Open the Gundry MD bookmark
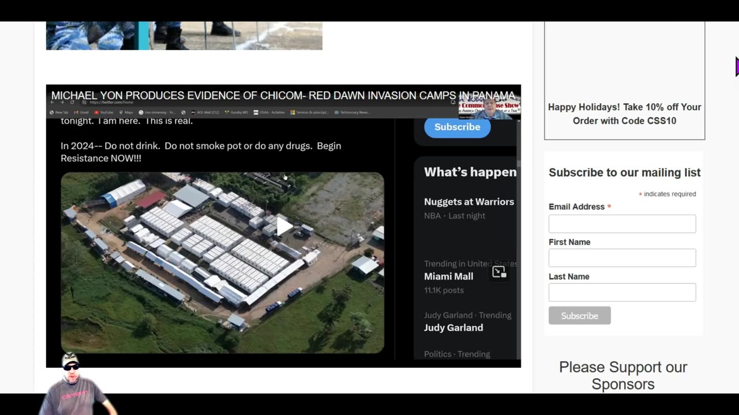Screen dimensions: 739x415 [236, 112]
